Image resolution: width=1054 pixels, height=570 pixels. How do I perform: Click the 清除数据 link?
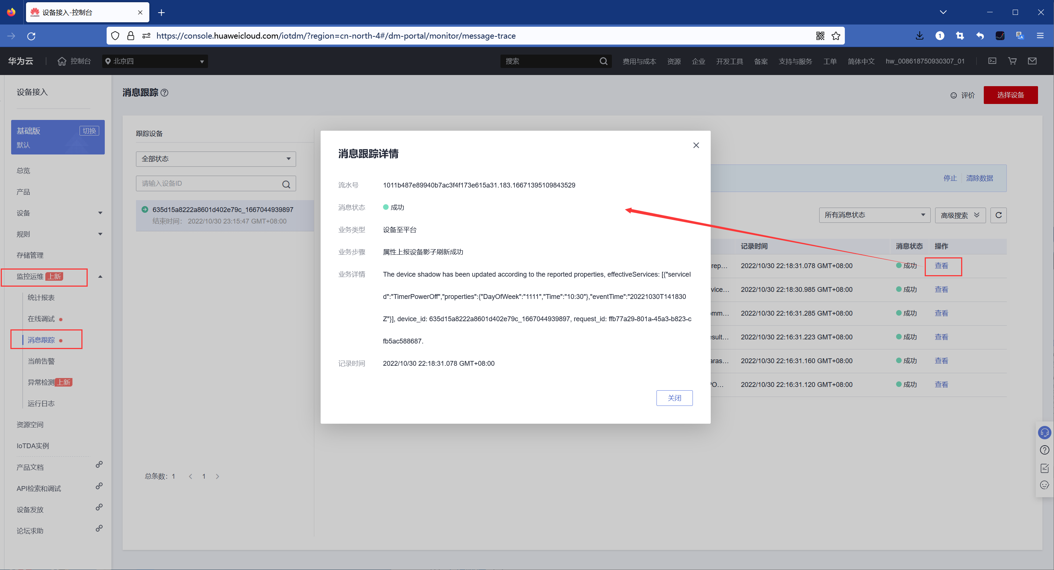pos(979,178)
